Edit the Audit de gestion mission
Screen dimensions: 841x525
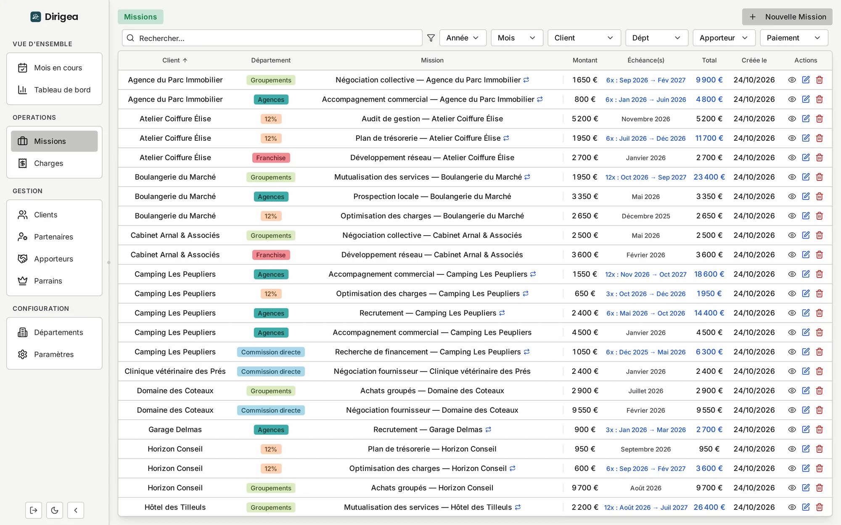pos(806,118)
